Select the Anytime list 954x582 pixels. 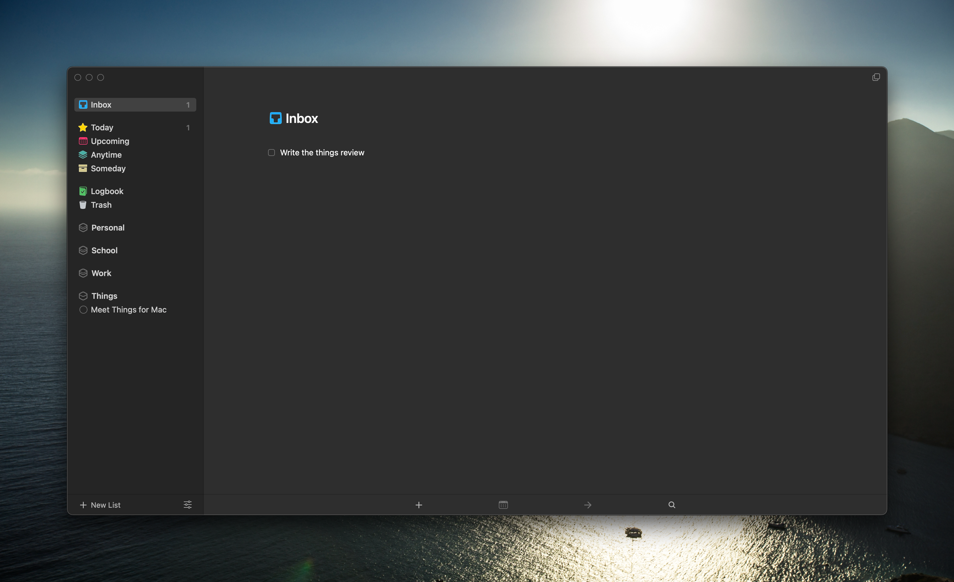(x=106, y=155)
